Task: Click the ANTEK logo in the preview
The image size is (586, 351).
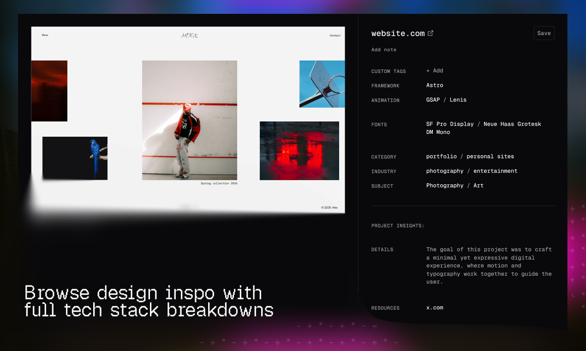Action: 189,35
